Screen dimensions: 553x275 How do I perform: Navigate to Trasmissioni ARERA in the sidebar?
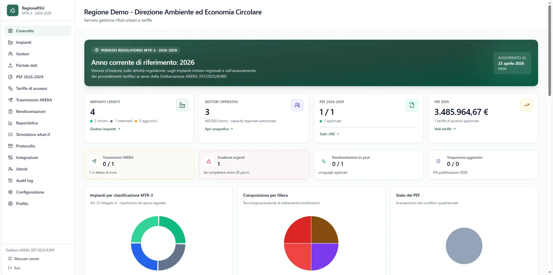pos(38,100)
